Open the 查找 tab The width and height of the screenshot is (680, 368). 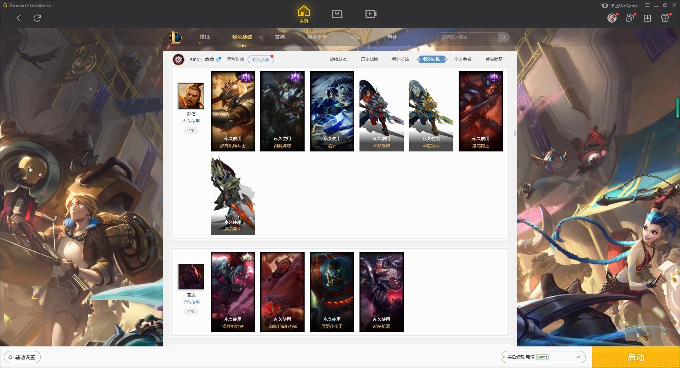pyautogui.click(x=392, y=37)
